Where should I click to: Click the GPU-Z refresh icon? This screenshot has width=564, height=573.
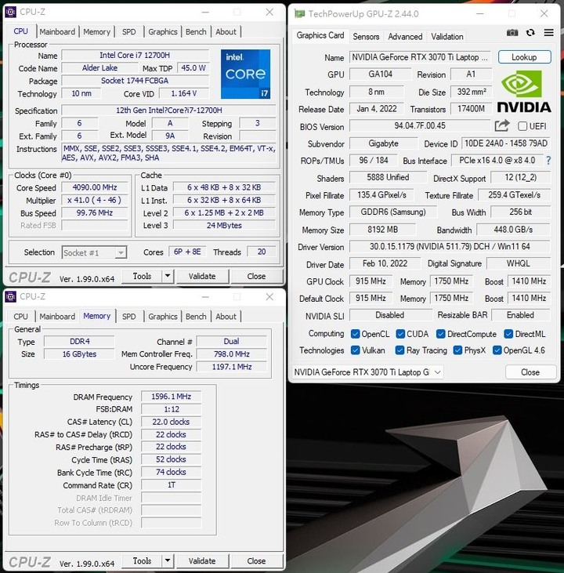(x=530, y=33)
